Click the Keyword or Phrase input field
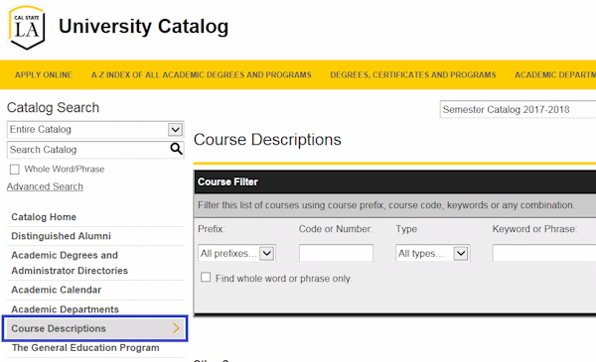596x362 pixels. tap(544, 253)
